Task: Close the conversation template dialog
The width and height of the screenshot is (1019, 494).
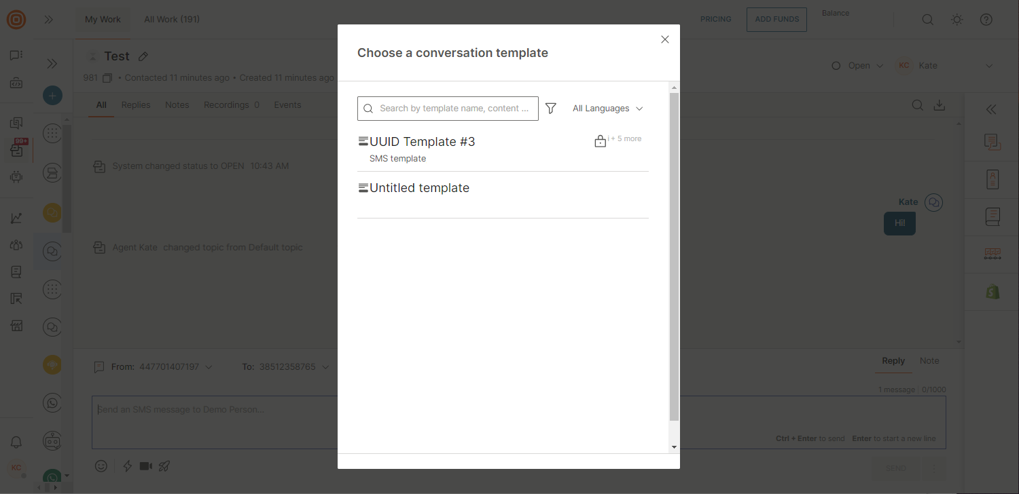Action: click(x=665, y=39)
